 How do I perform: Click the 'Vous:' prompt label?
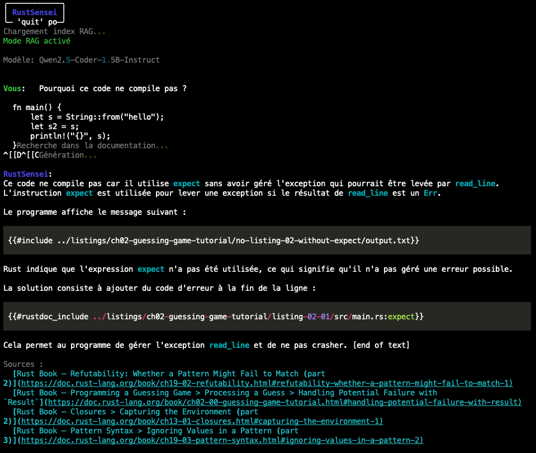click(14, 88)
